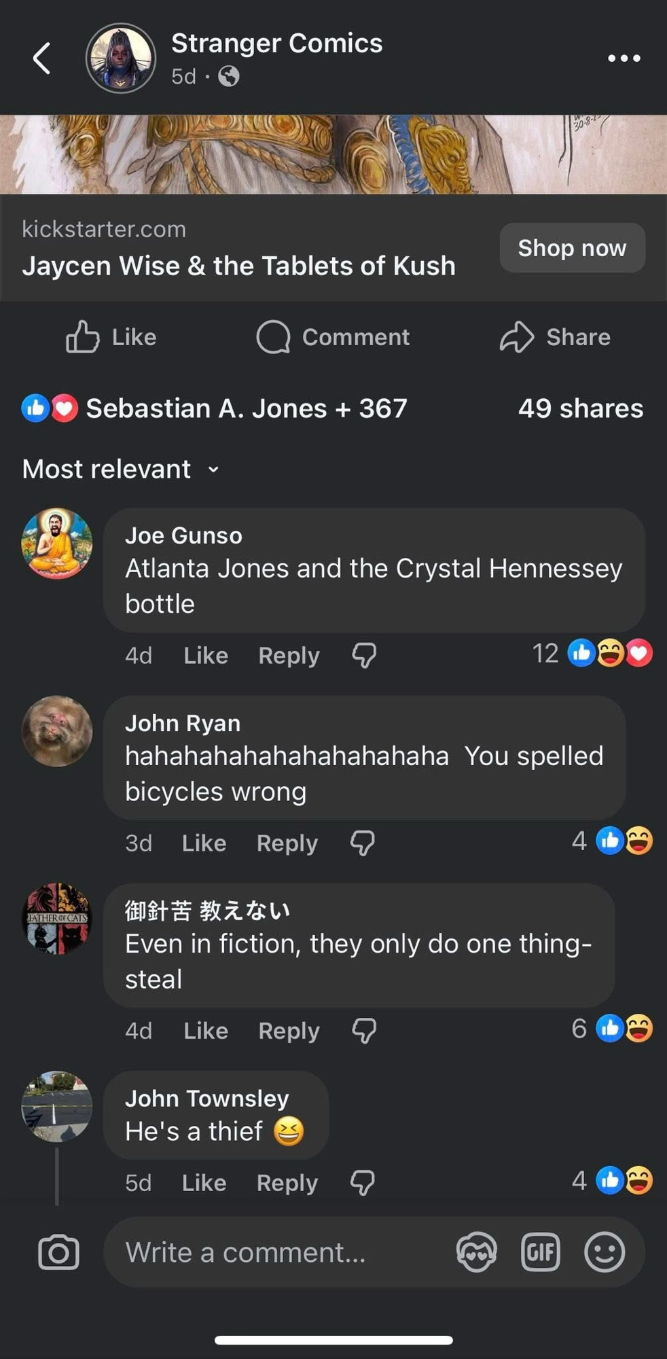667x1359 pixels.
Task: Tap the camera icon to attach photo
Action: click(x=58, y=1252)
